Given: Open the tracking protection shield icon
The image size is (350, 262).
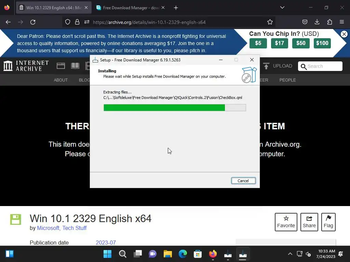Looking at the screenshot, I should click(x=68, y=22).
